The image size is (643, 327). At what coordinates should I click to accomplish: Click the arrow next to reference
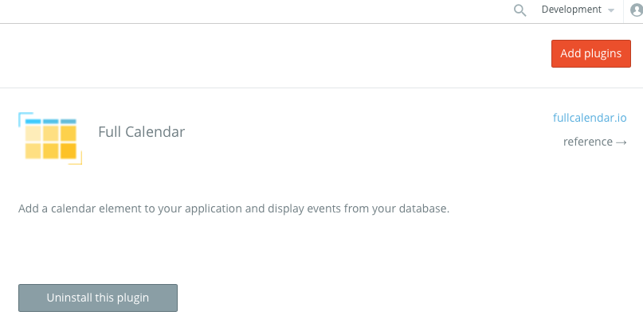point(621,142)
